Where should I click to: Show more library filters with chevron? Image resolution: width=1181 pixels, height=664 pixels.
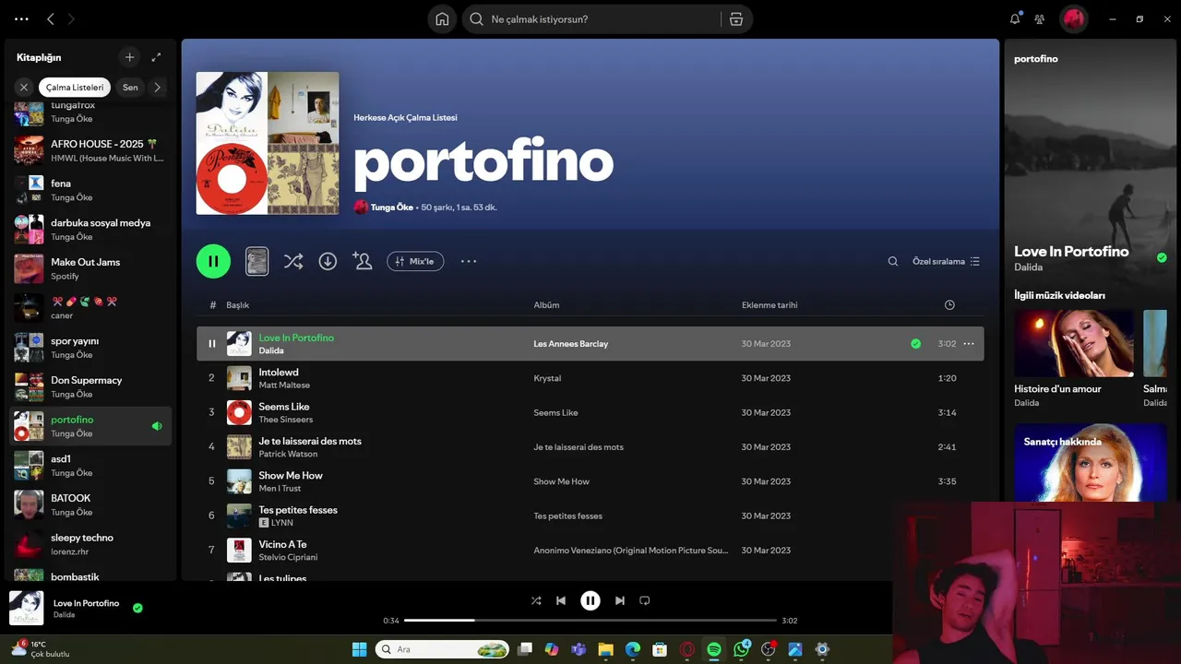(157, 88)
